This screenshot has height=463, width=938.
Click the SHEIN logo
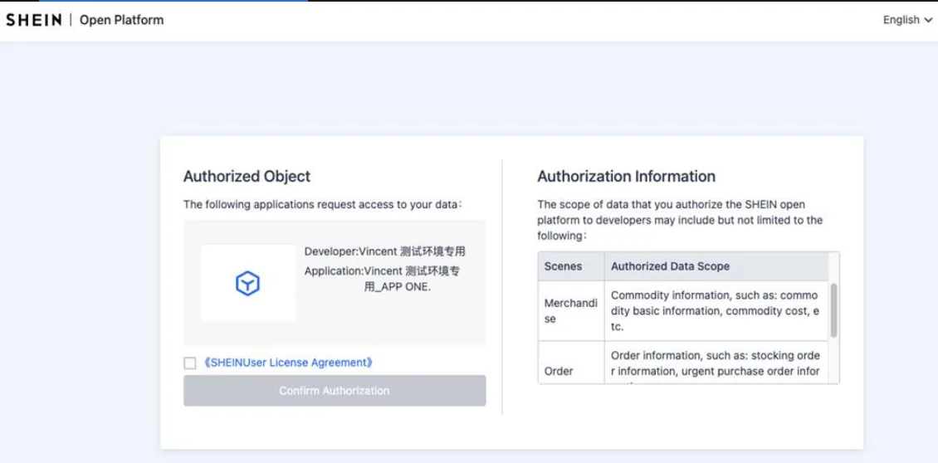click(x=33, y=20)
